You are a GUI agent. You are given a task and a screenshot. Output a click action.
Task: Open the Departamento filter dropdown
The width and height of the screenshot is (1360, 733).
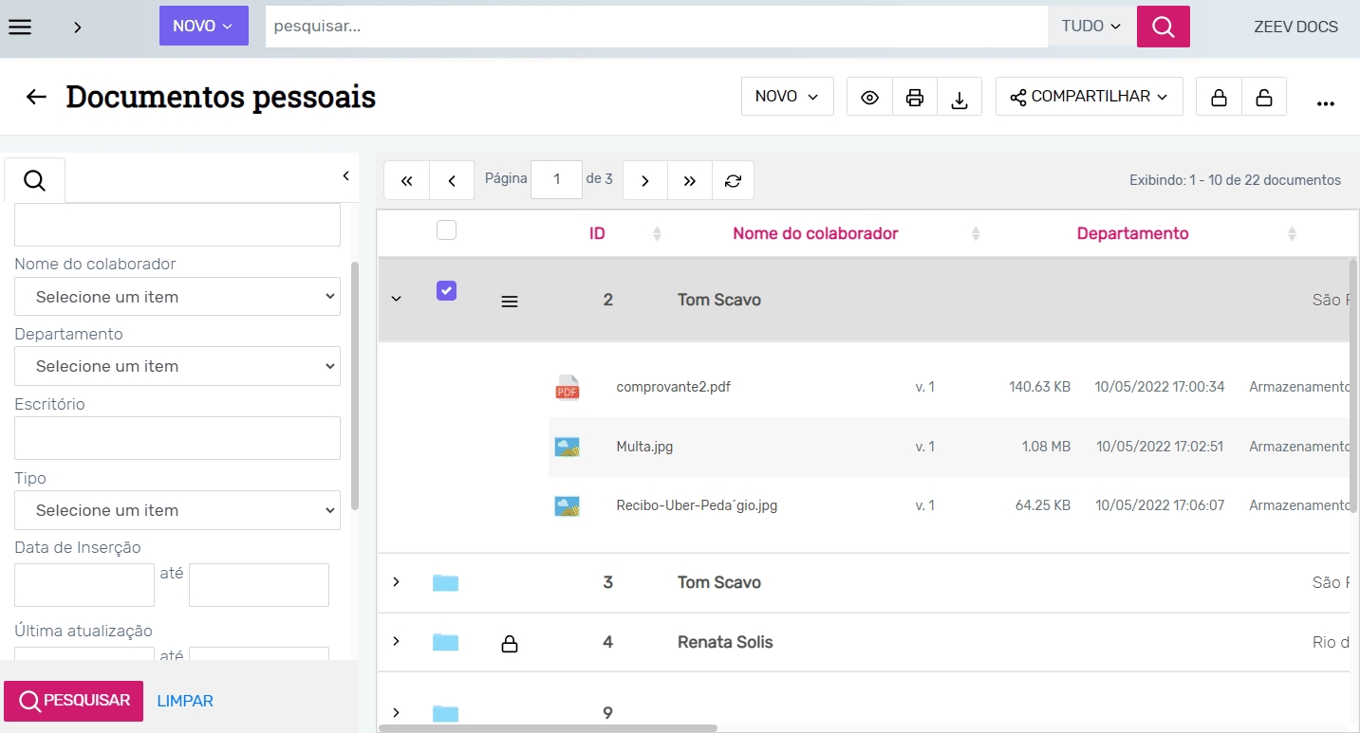pos(177,366)
